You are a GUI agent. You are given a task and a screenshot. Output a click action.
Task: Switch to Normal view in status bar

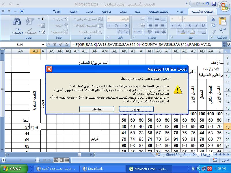click(67, 160)
